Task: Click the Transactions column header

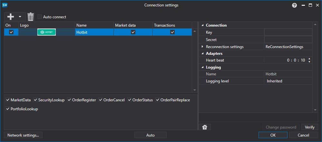Action: click(x=172, y=25)
